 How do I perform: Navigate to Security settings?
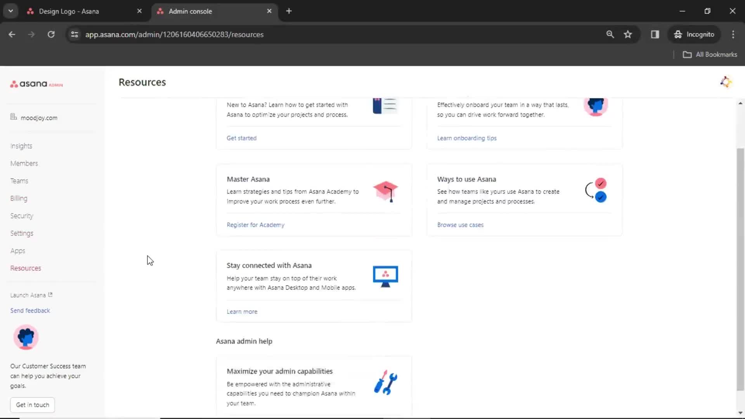tap(21, 215)
